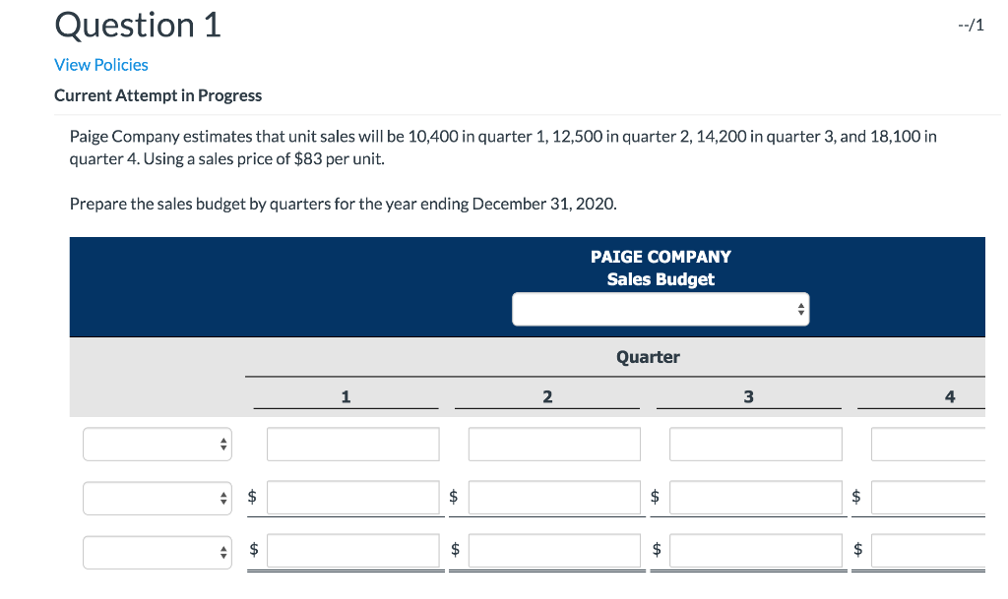Click the Current Attempt in Progress label
The image size is (1008, 599).
(x=157, y=95)
